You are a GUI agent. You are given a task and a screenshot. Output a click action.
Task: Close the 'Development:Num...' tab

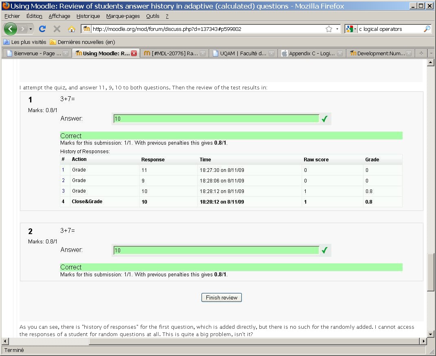(x=408, y=53)
